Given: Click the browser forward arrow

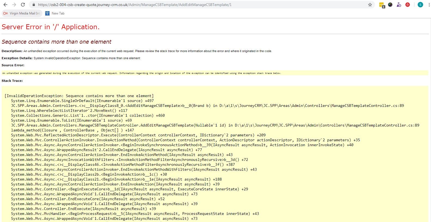Looking at the screenshot, I should (x=14, y=5).
